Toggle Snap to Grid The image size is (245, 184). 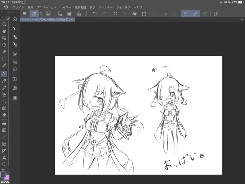(x=205, y=14)
